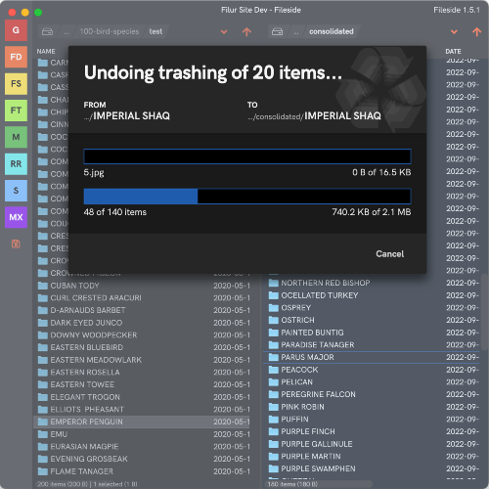
Task: Click the left pane parent '..' breadcrumb
Action: pyautogui.click(x=67, y=32)
